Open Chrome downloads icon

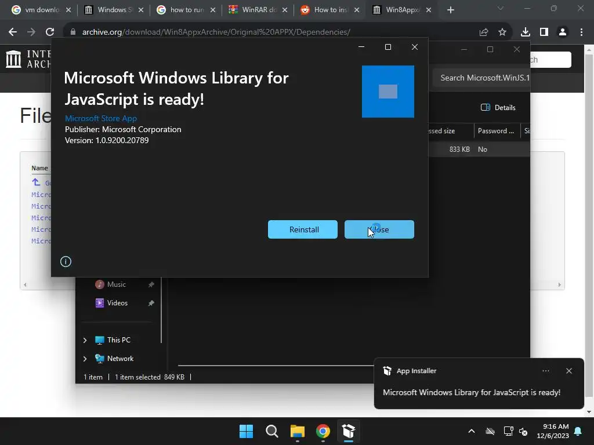click(x=526, y=32)
